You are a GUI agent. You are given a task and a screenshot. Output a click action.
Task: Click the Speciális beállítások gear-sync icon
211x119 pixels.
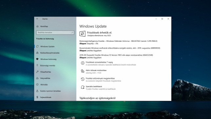point(83,87)
